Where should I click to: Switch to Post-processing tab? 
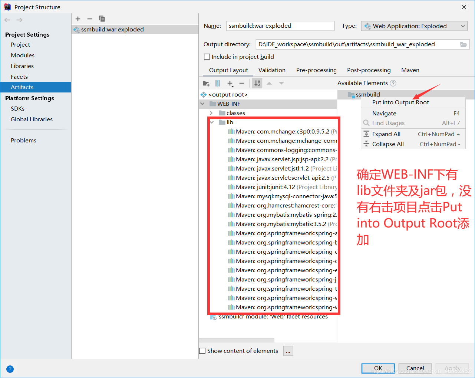pos(369,70)
